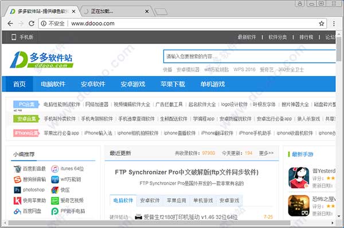
Task: Open a new tab with the new-tab button
Action: (161, 11)
